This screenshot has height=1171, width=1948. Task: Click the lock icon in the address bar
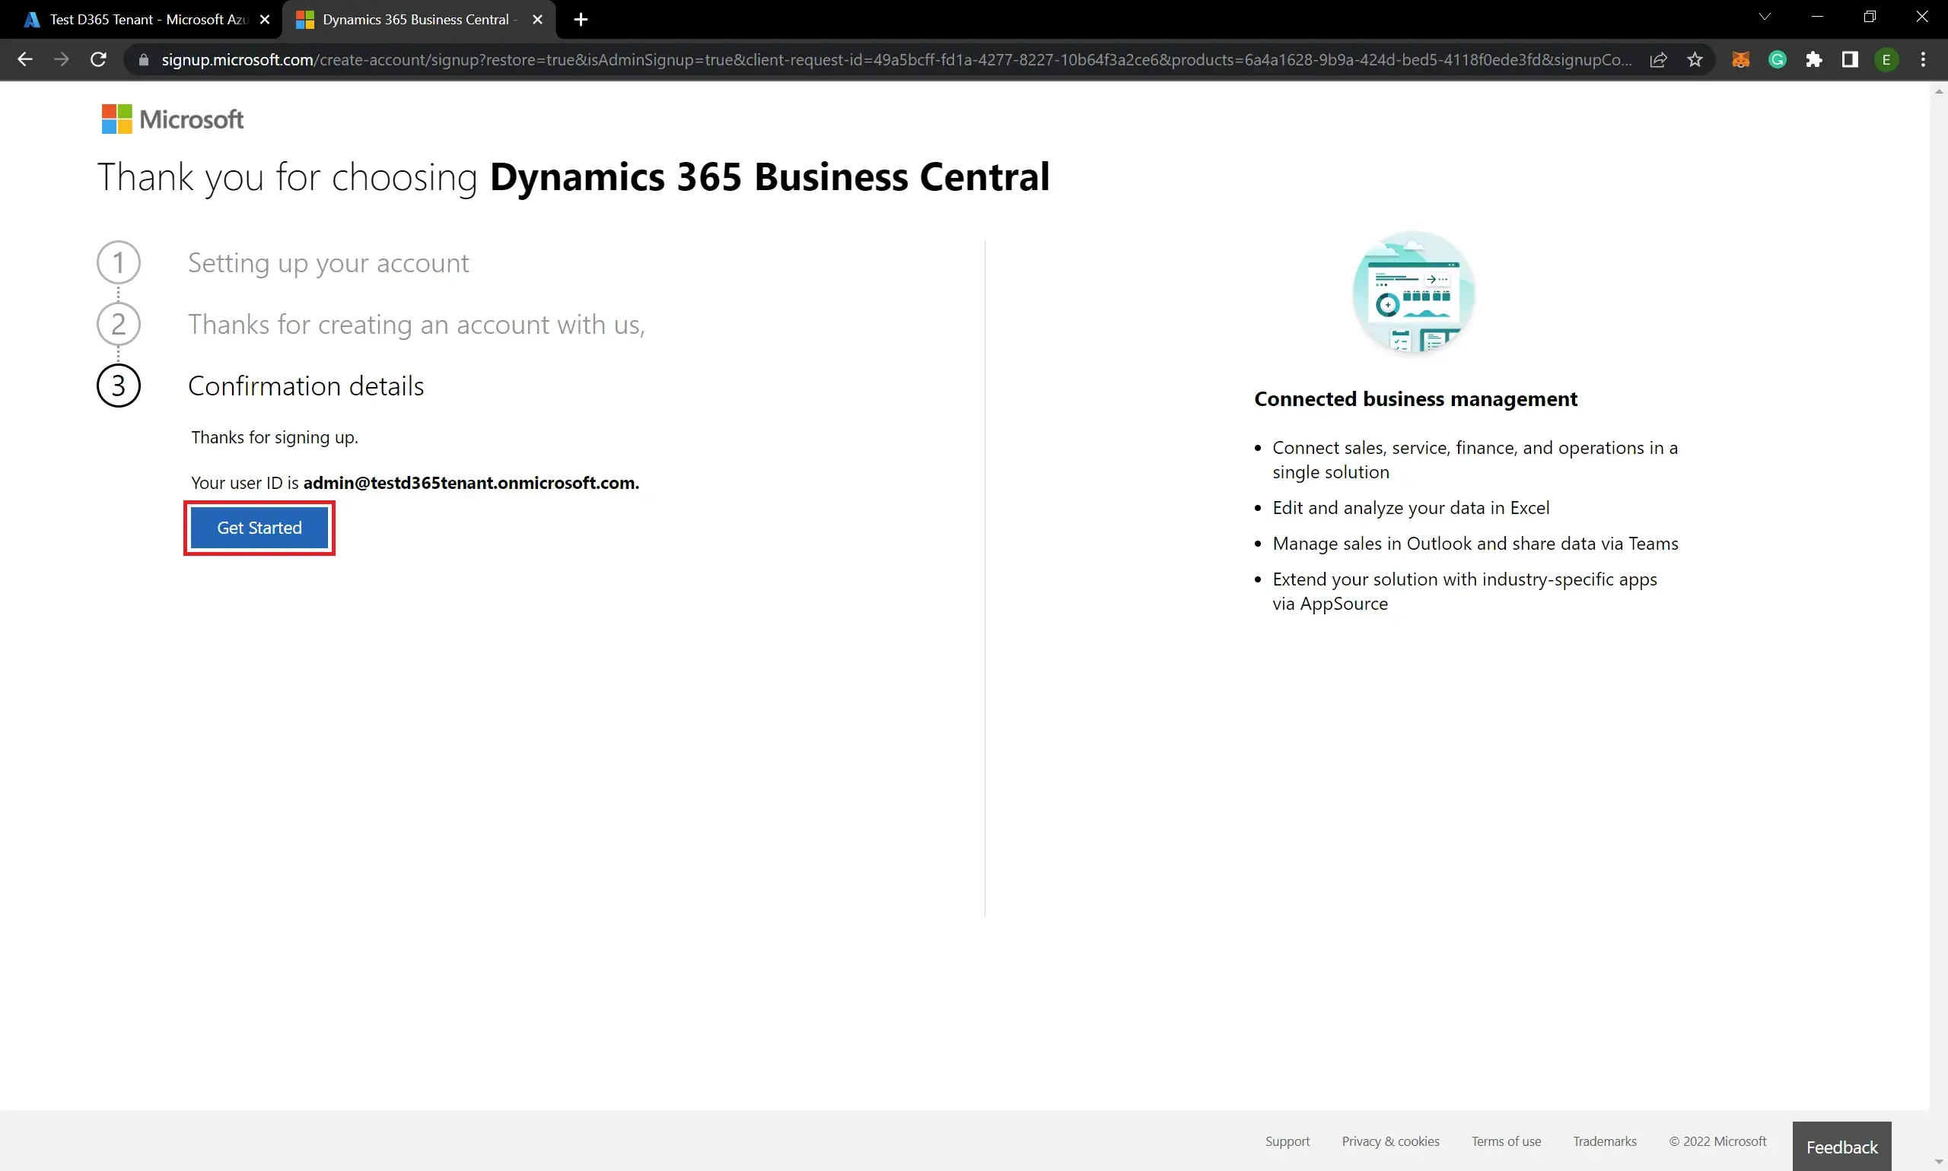tap(143, 60)
